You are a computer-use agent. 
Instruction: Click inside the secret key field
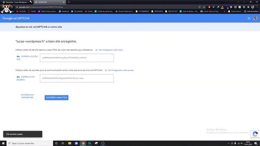(77, 78)
